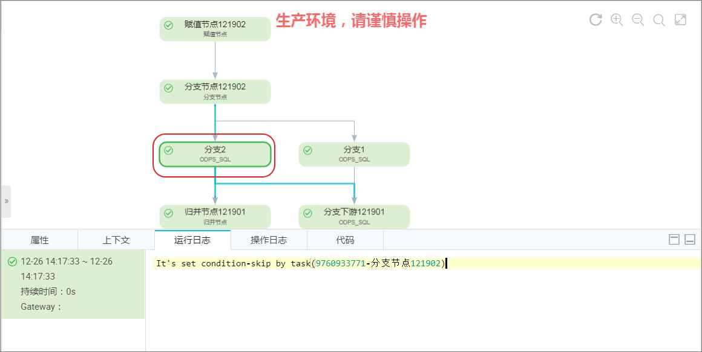Select the 归并节点121901 node
Viewport: 702px width, 352px height.
coord(215,217)
